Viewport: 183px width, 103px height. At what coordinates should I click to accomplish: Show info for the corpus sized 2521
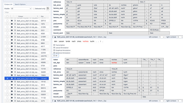coord(12,30)
